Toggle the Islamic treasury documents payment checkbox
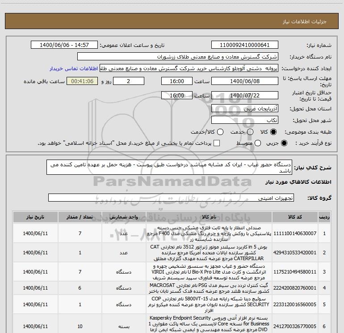The image size is (344, 333). tap(217, 143)
